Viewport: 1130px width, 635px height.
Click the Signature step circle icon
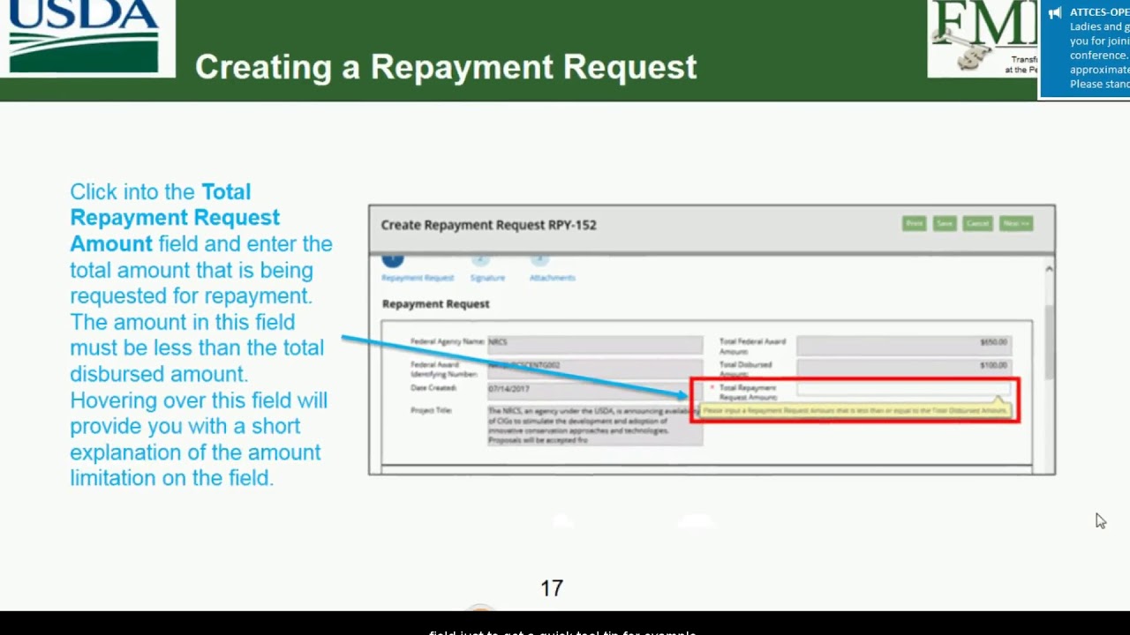tap(480, 260)
